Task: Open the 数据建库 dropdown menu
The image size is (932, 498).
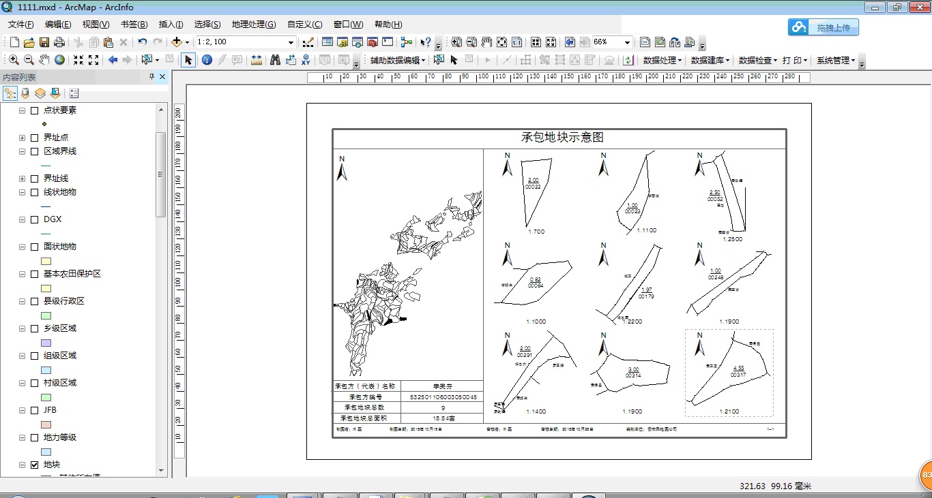Action: click(710, 60)
